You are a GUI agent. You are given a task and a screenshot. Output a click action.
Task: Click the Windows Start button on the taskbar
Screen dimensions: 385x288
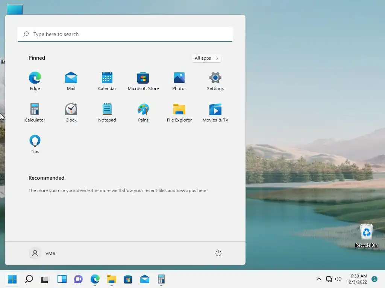click(12, 279)
